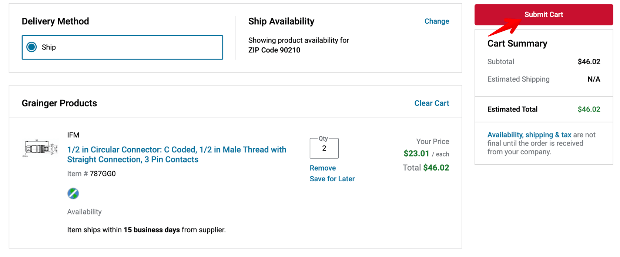Click the Grainger Products heading

coord(59,103)
